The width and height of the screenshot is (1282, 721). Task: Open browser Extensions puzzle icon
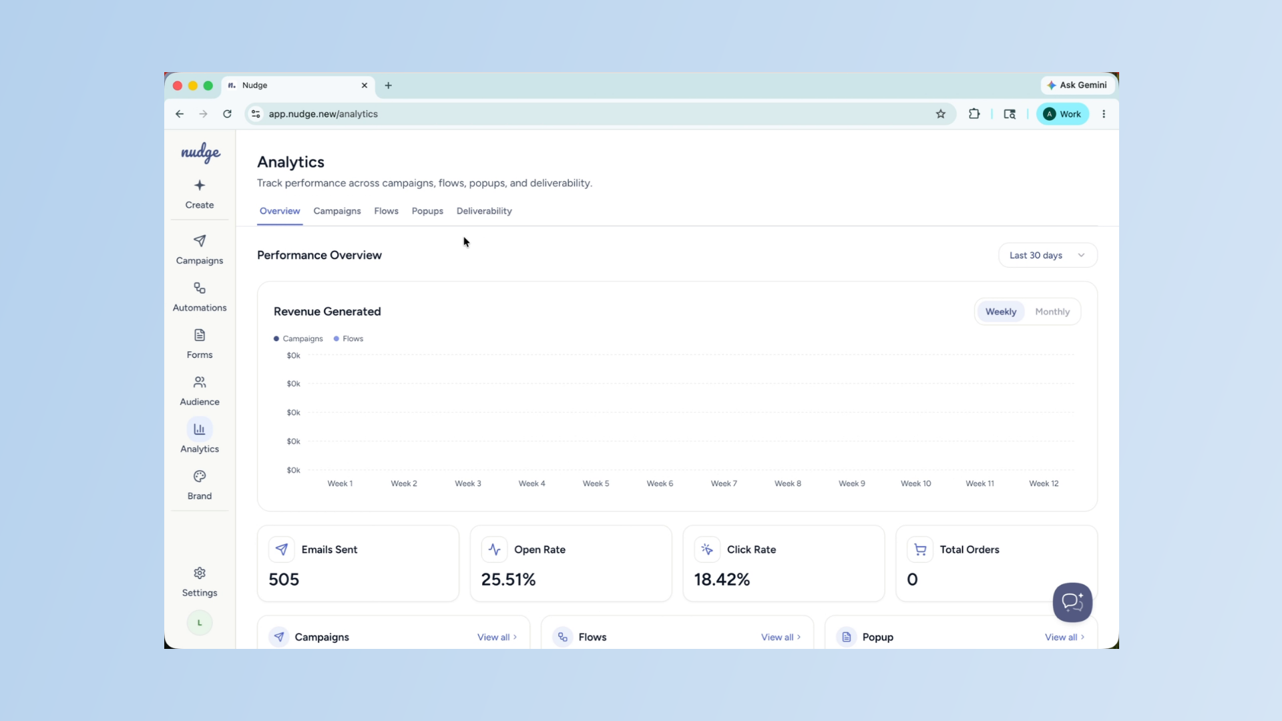pyautogui.click(x=974, y=114)
